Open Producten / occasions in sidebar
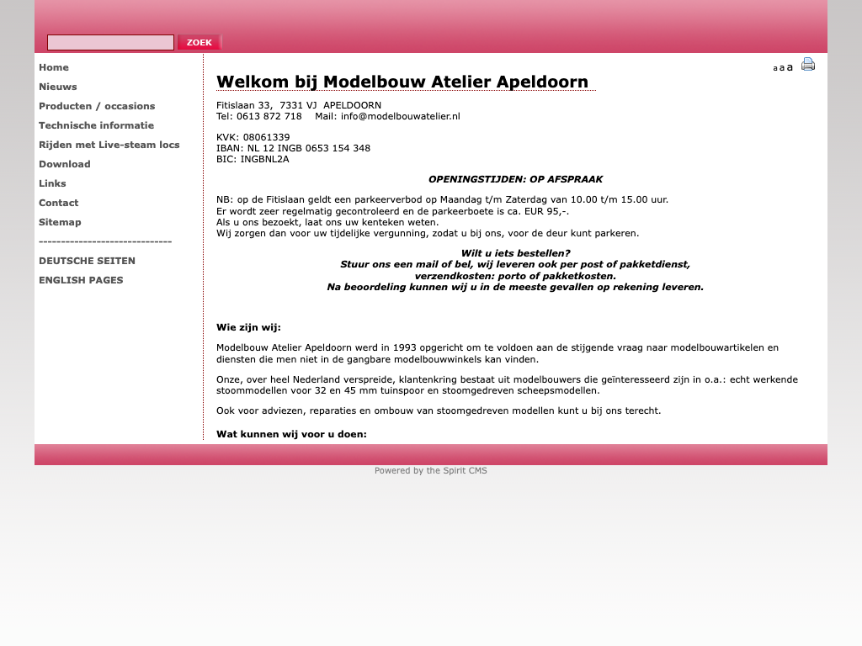 click(x=97, y=106)
